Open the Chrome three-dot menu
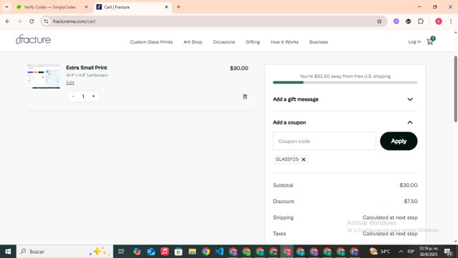This screenshot has width=458, height=258. coord(451,21)
